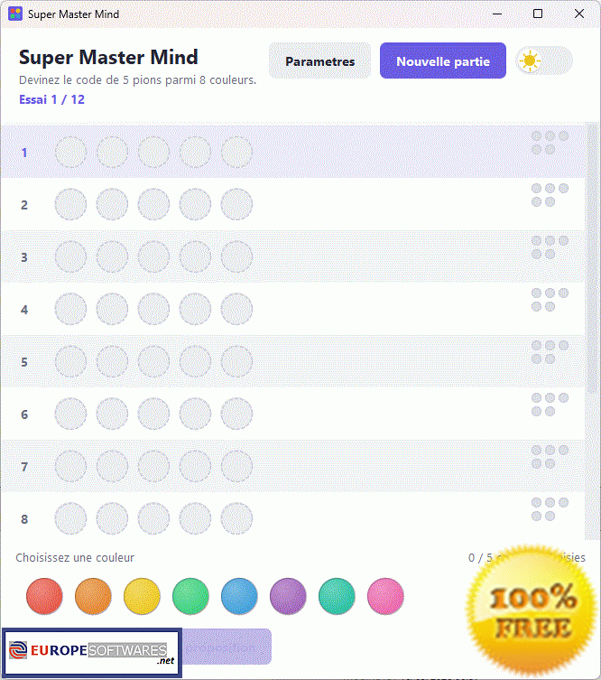Choose the green color peg
The width and height of the screenshot is (601, 680).
pos(190,596)
